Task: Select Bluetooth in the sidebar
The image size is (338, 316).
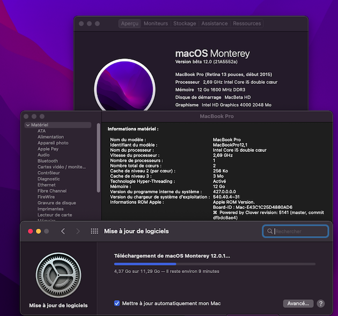Action: pos(48,161)
